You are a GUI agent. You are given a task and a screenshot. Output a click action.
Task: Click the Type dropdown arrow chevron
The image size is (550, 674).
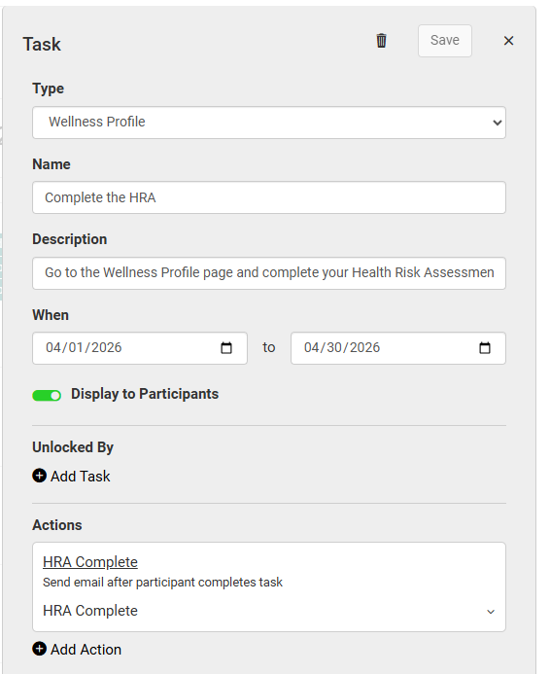[498, 123]
